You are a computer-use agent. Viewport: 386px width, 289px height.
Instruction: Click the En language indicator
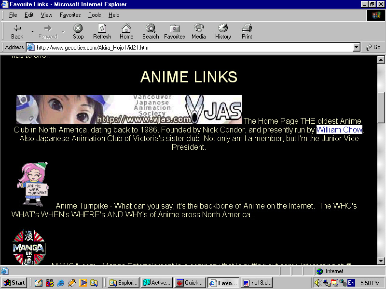click(351, 283)
